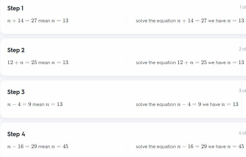The image size is (246, 157).
Task: Click the Step 3 heading
Action: [16, 92]
